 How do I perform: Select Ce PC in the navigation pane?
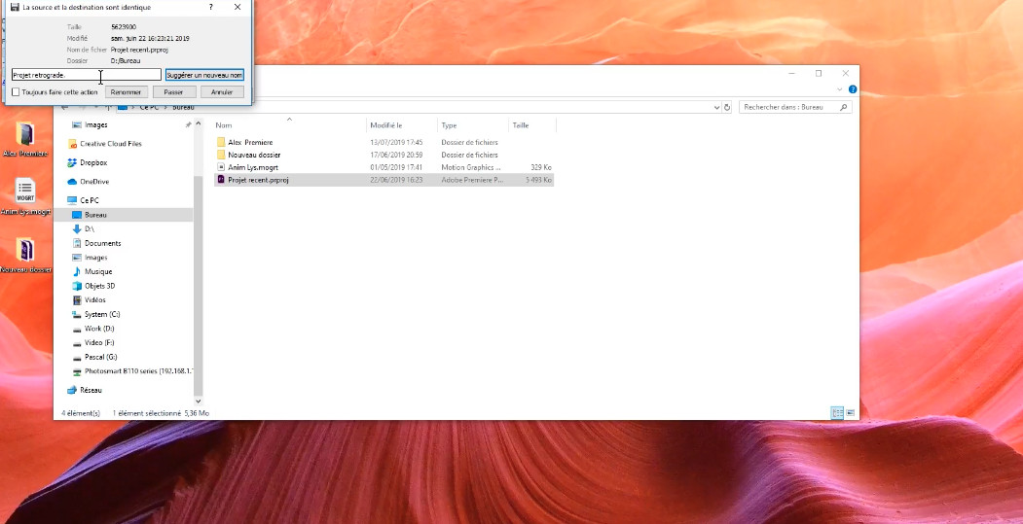[x=83, y=200]
